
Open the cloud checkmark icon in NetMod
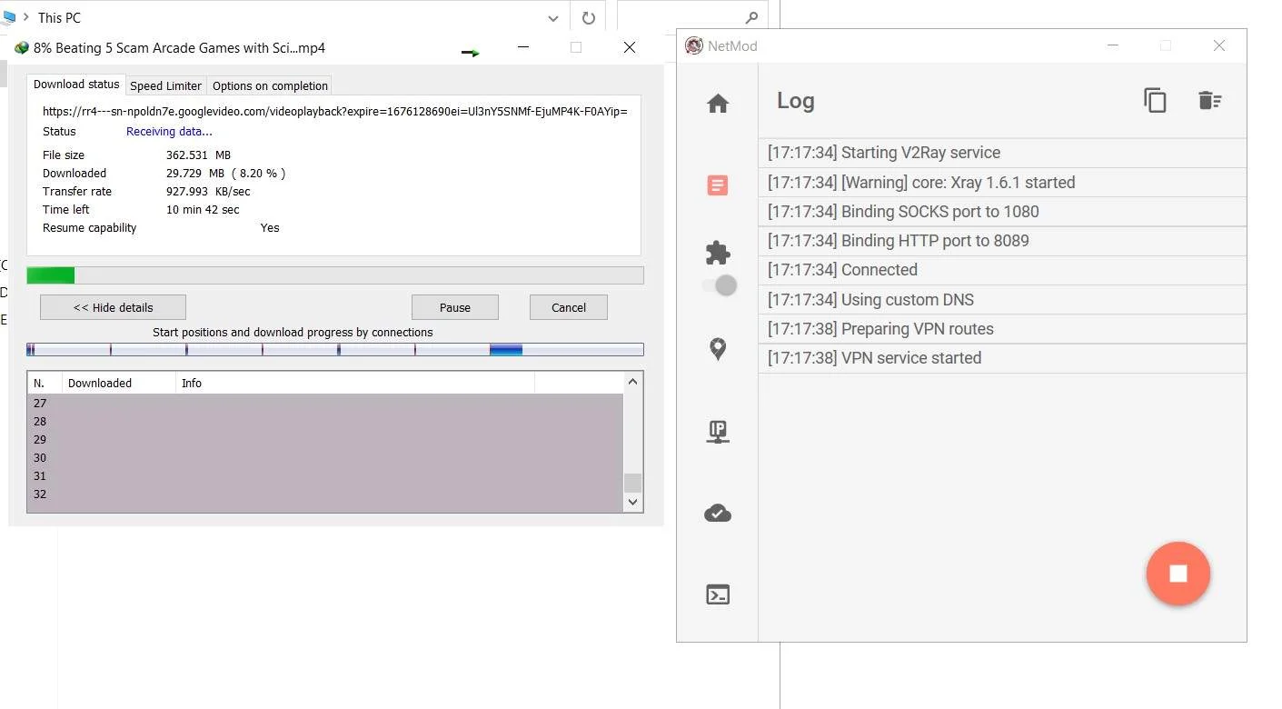(718, 514)
